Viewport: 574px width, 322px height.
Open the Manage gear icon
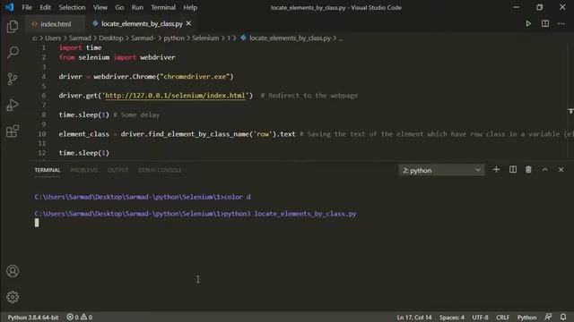pyautogui.click(x=13, y=297)
